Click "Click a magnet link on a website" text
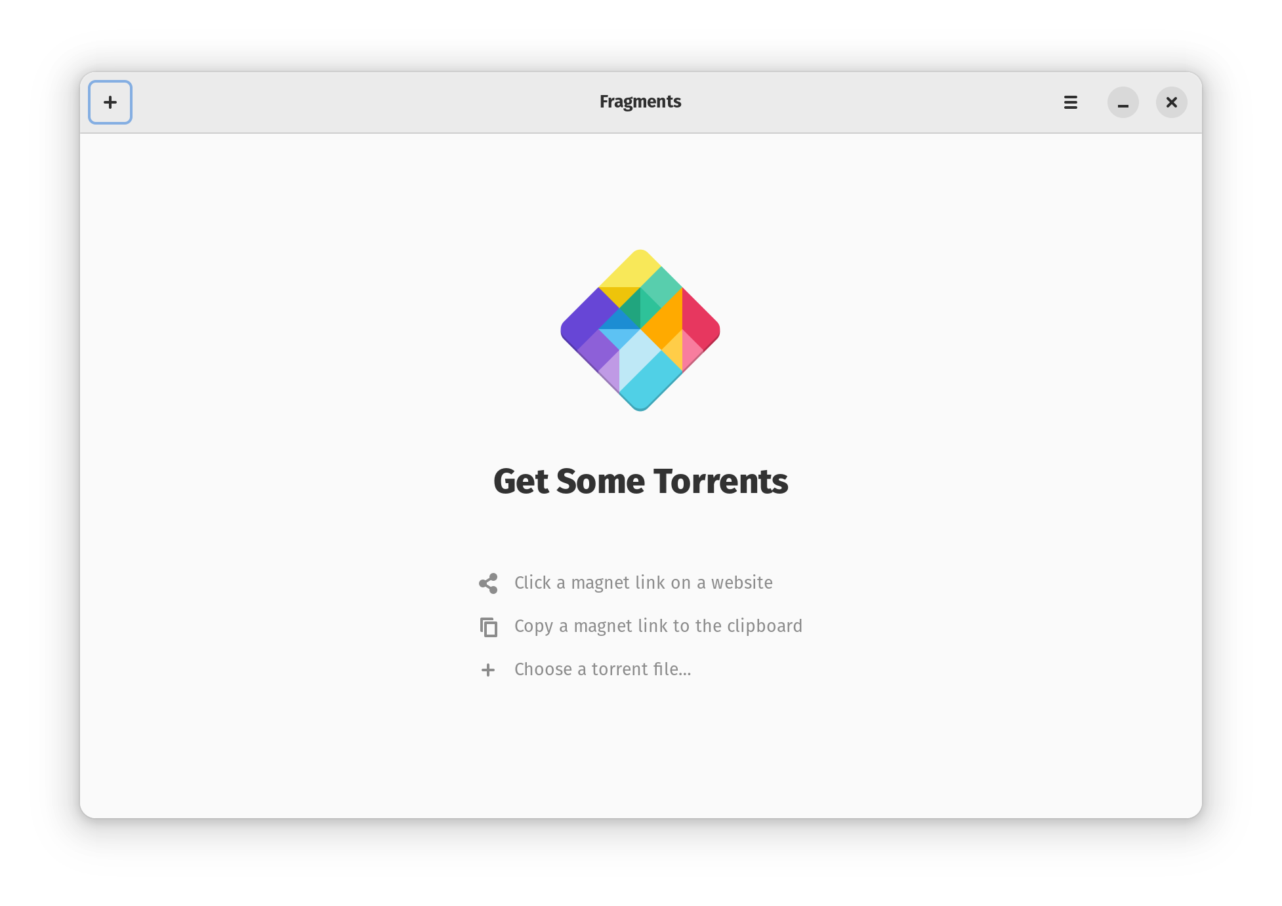The height and width of the screenshot is (906, 1282). coord(643,583)
